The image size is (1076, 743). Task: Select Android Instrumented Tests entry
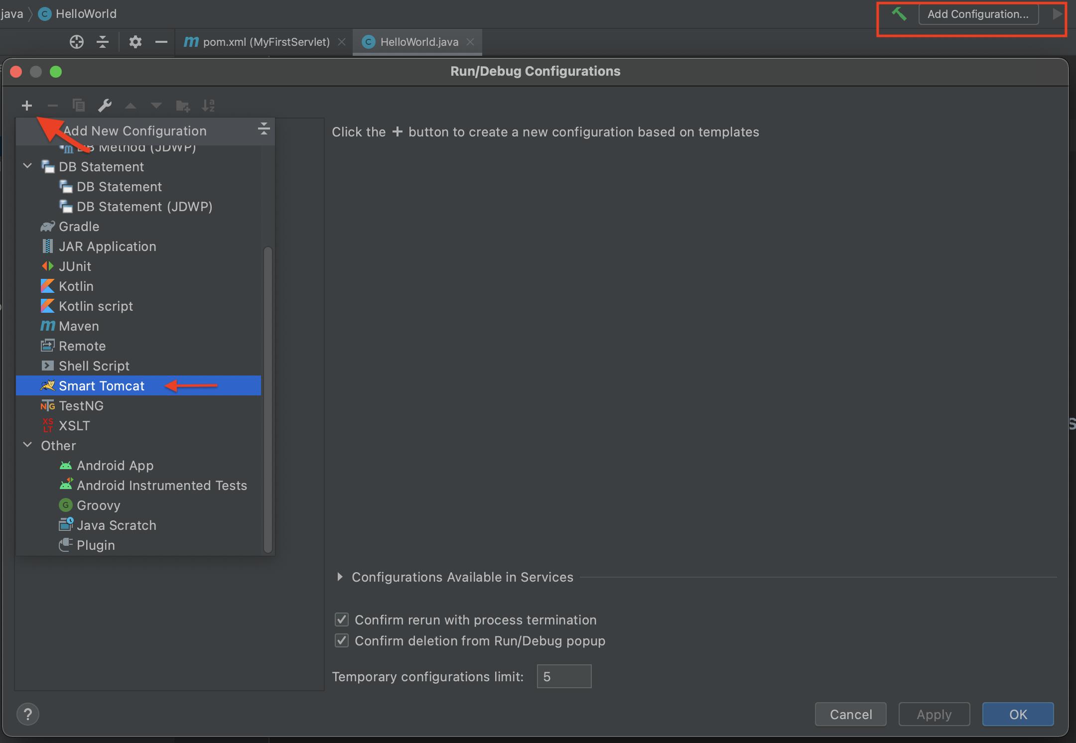click(x=138, y=486)
